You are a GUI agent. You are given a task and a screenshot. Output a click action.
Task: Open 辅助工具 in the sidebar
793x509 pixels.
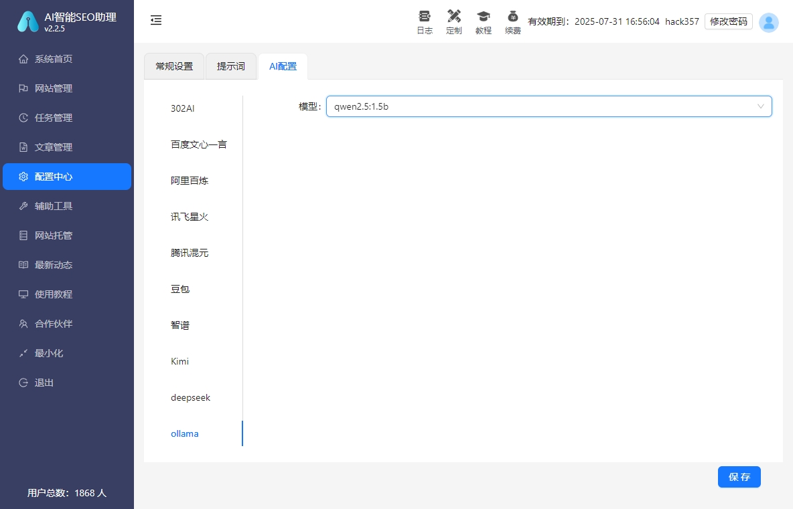(67, 206)
